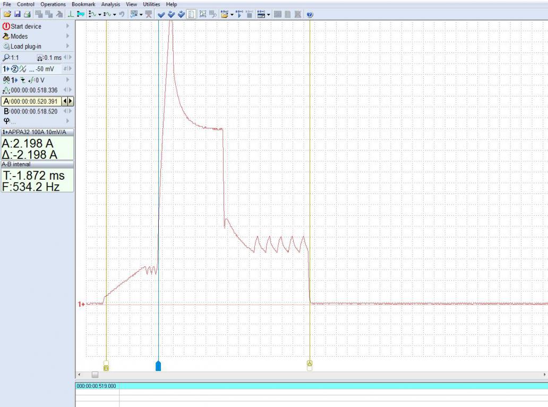Click the magnifier 1:1 zoom icon
This screenshot has height=407, width=548.
[6, 57]
